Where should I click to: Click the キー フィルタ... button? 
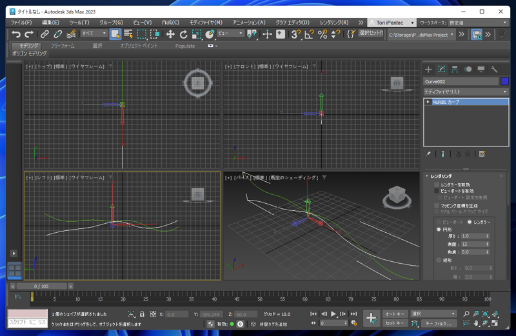(439, 324)
